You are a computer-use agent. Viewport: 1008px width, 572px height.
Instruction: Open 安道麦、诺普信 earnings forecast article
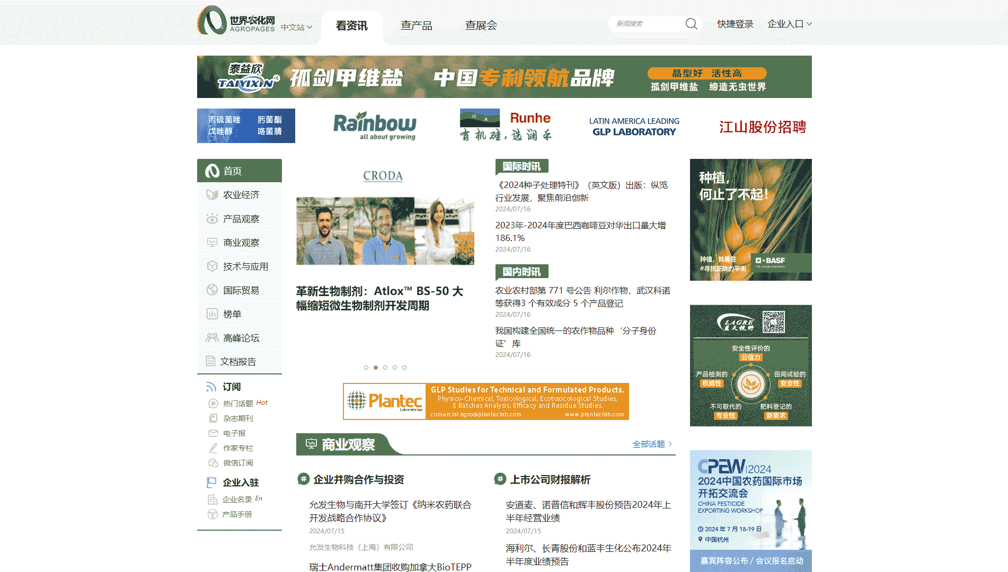click(x=588, y=511)
